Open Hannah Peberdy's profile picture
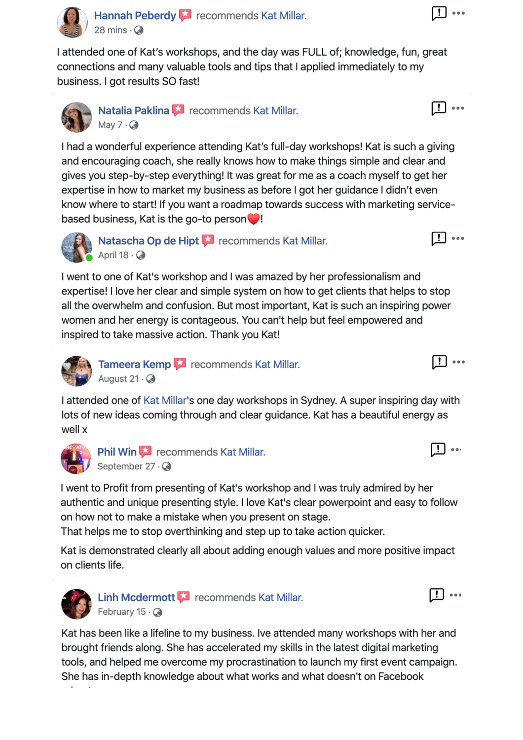The width and height of the screenshot is (523, 740). tap(72, 22)
